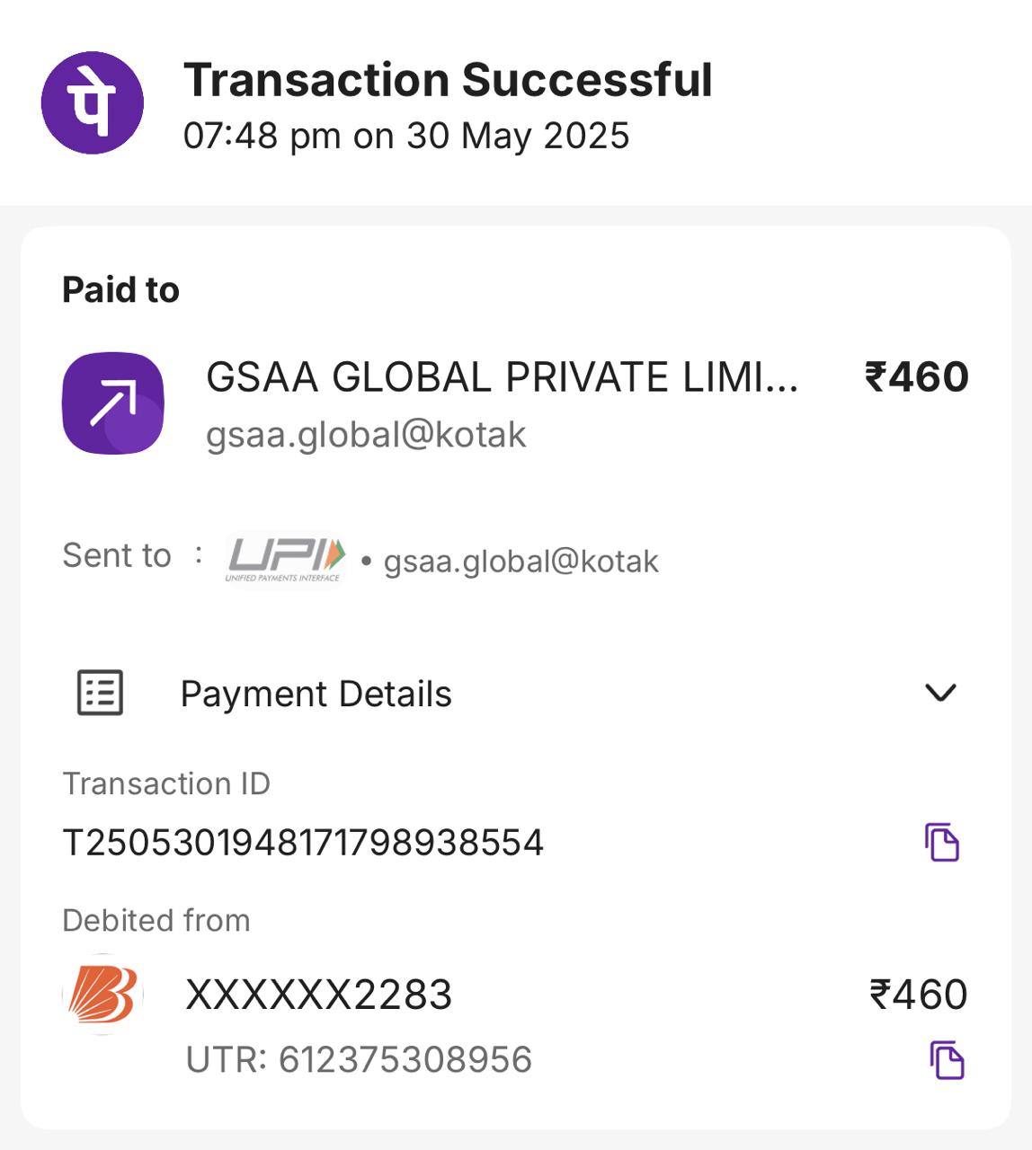Click the PhonePe logo icon
Screen dimensions: 1032x1150
(93, 102)
